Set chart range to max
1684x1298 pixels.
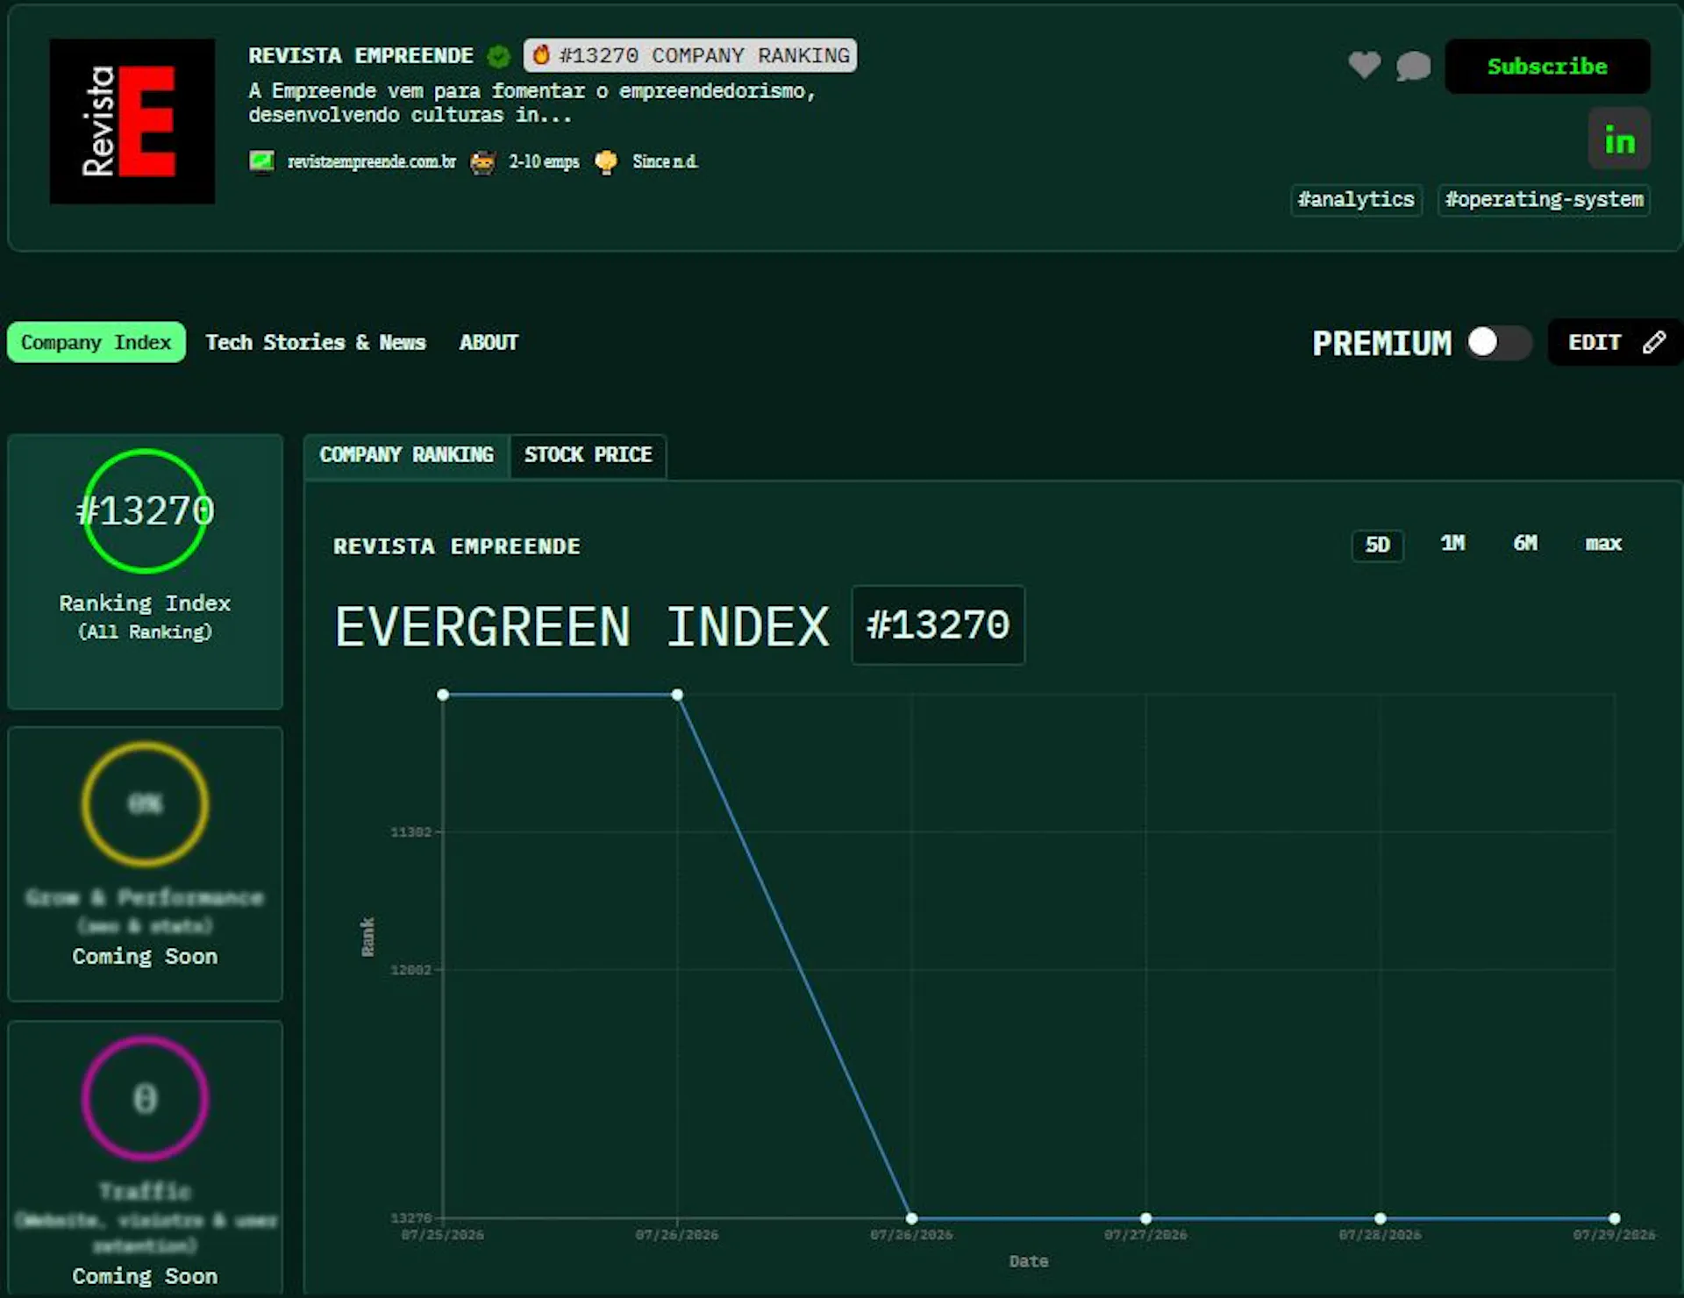tap(1603, 544)
